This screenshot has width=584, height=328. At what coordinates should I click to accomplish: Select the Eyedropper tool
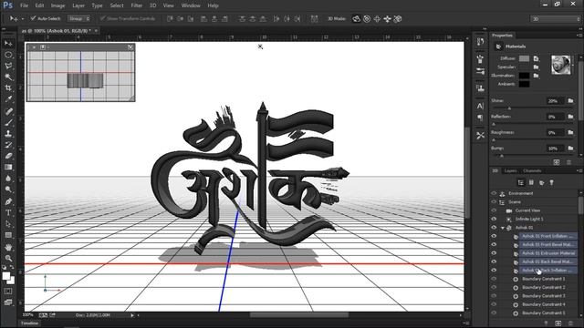click(8, 99)
